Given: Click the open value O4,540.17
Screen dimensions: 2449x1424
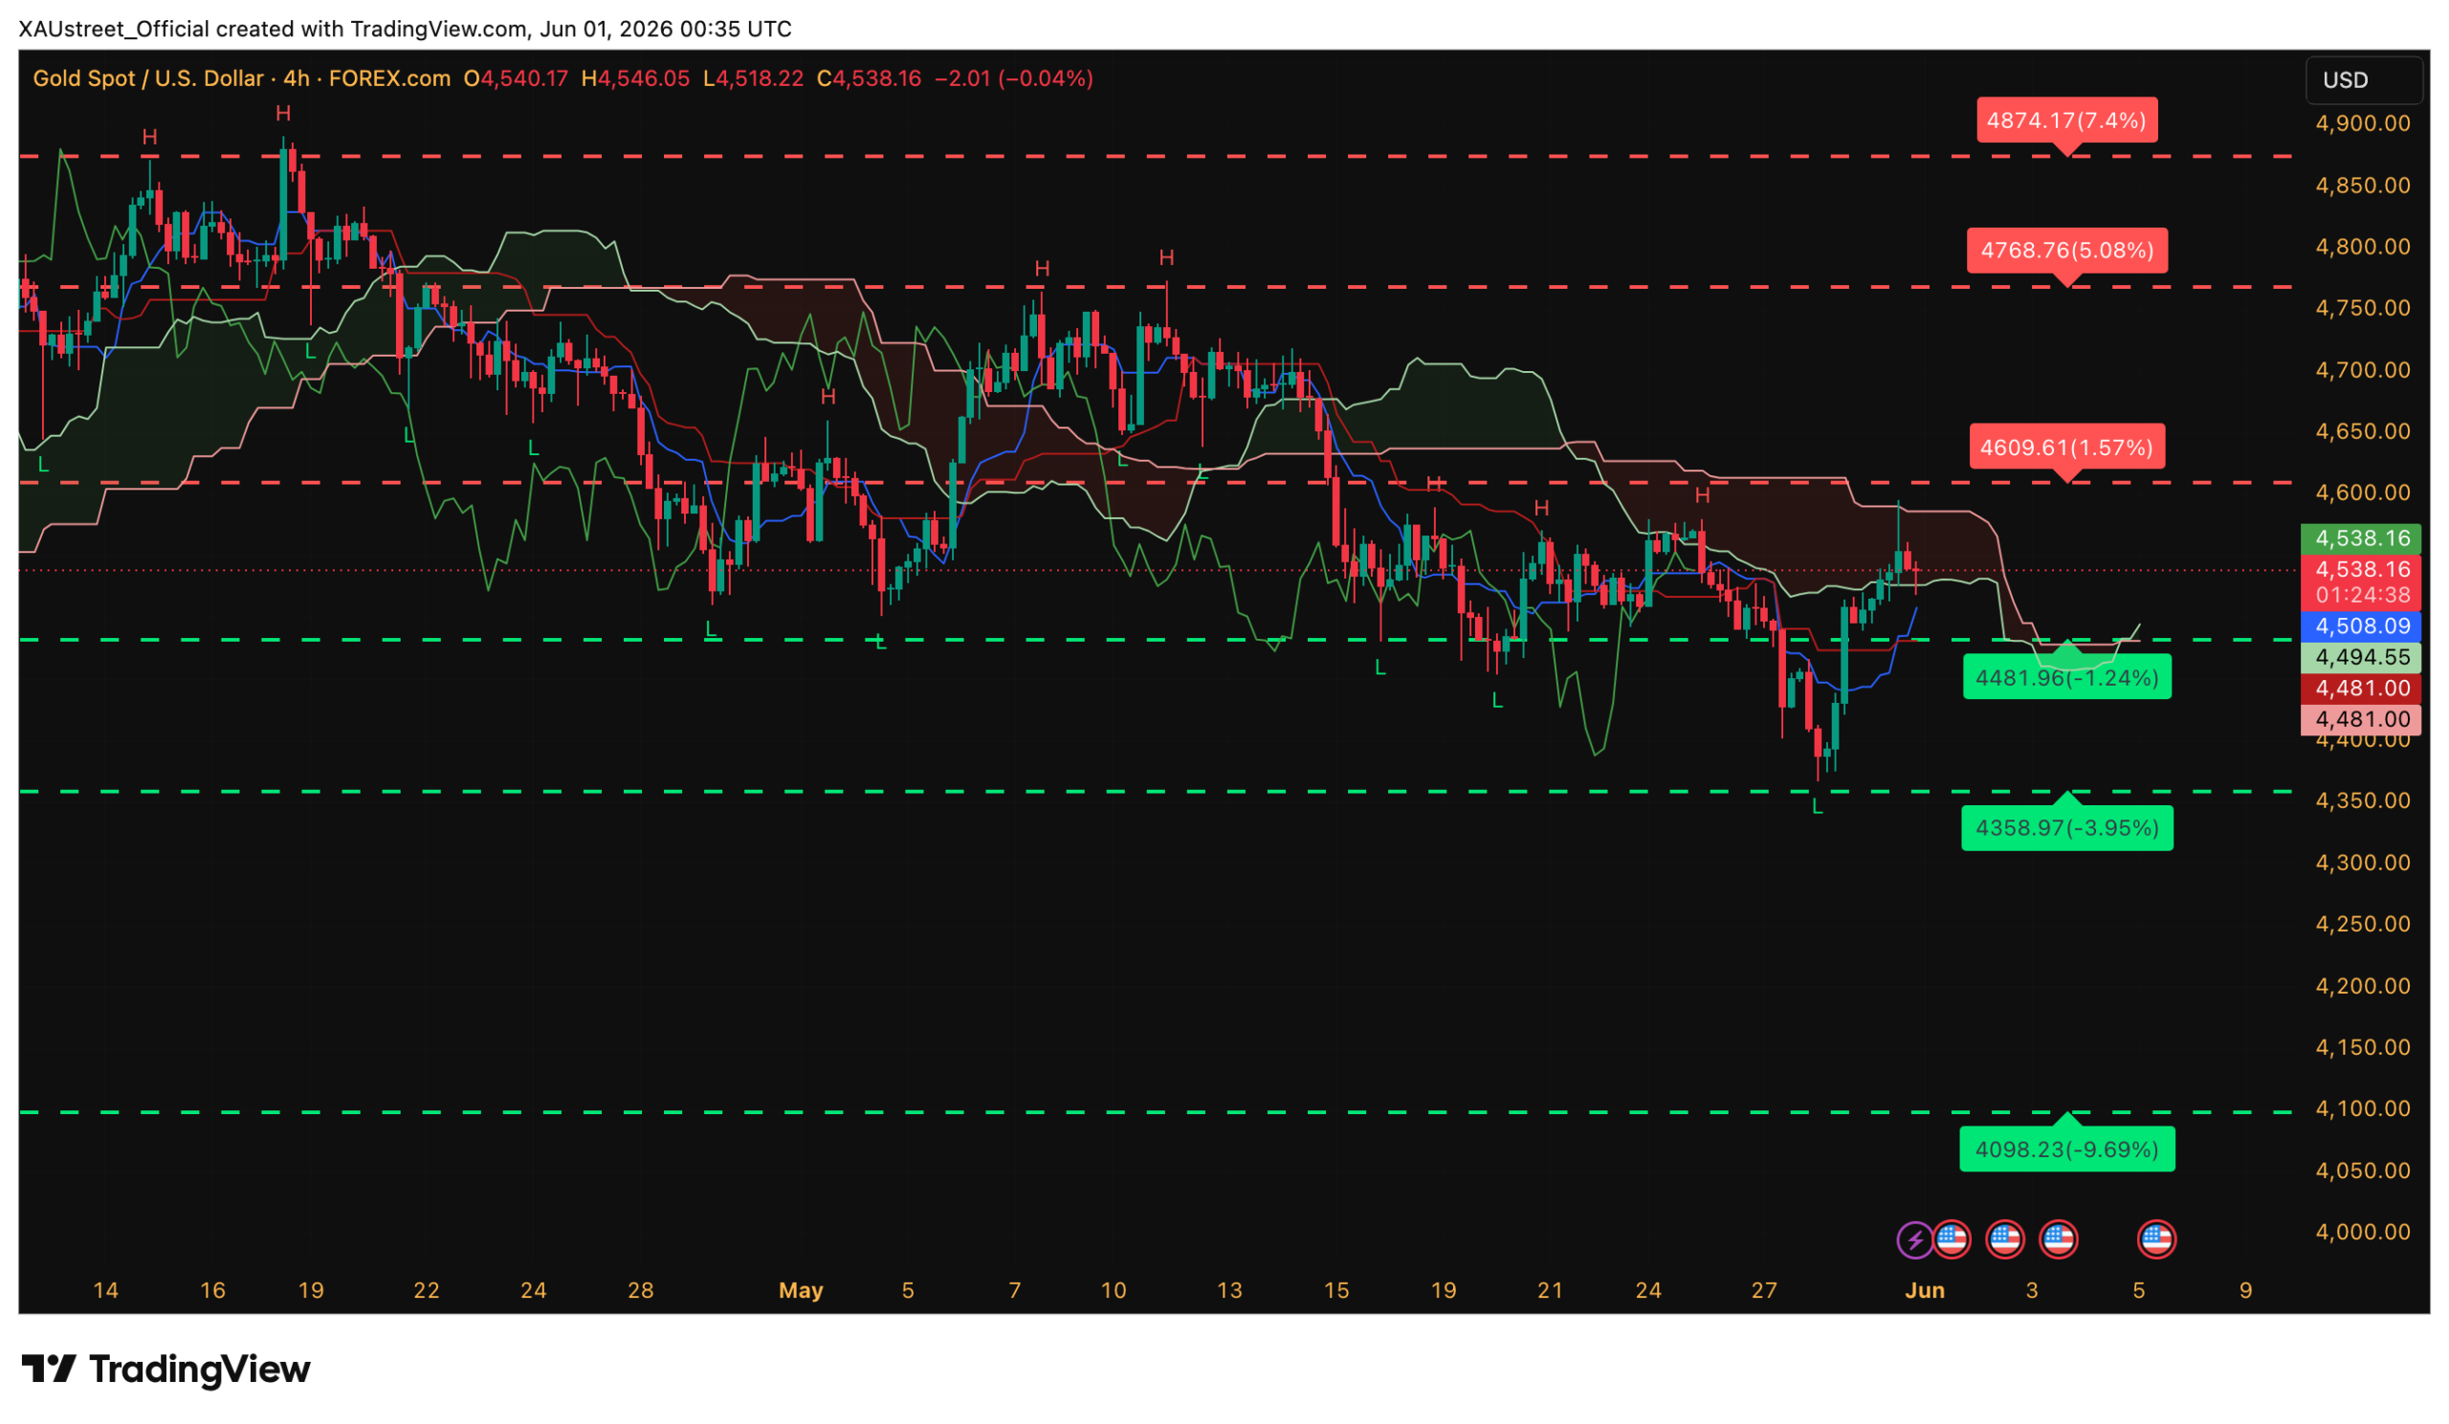Looking at the screenshot, I should click(x=515, y=78).
